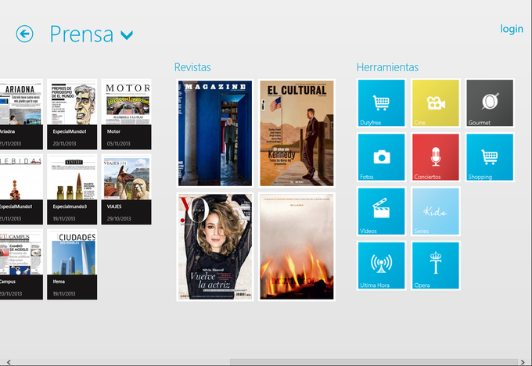Open the EspecialMundo1 supplement dated 21/11/2013
The width and height of the screenshot is (532, 366).
click(21, 189)
